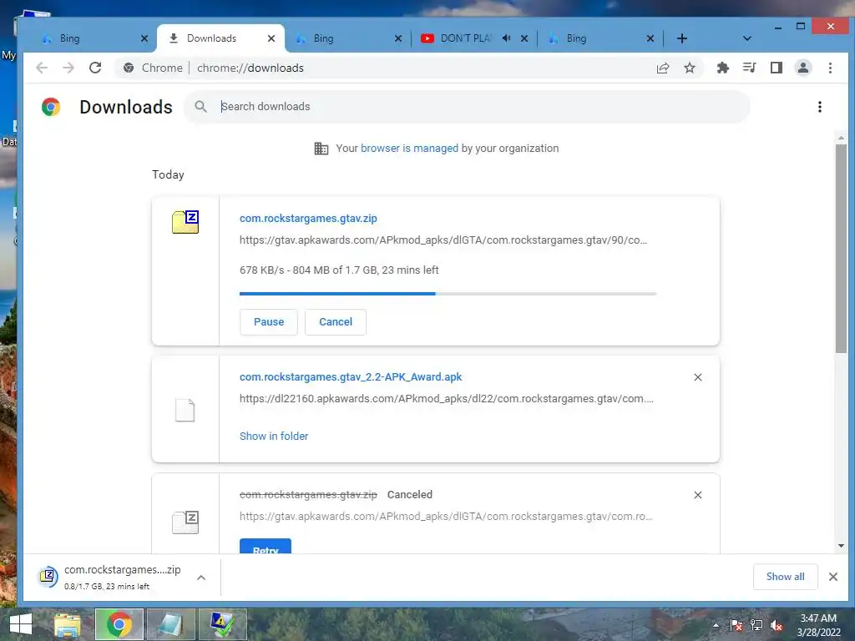The height and width of the screenshot is (641, 855).
Task: Mute the YouTube tab via speaker icon
Action: point(507,38)
